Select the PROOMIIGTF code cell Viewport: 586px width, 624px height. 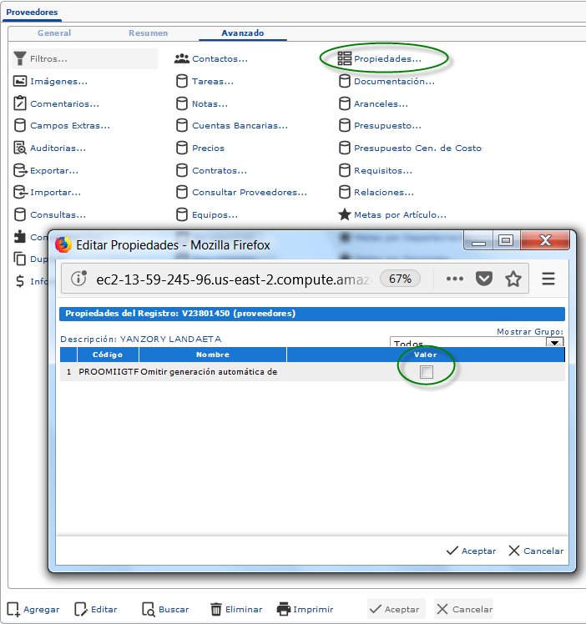pyautogui.click(x=109, y=372)
